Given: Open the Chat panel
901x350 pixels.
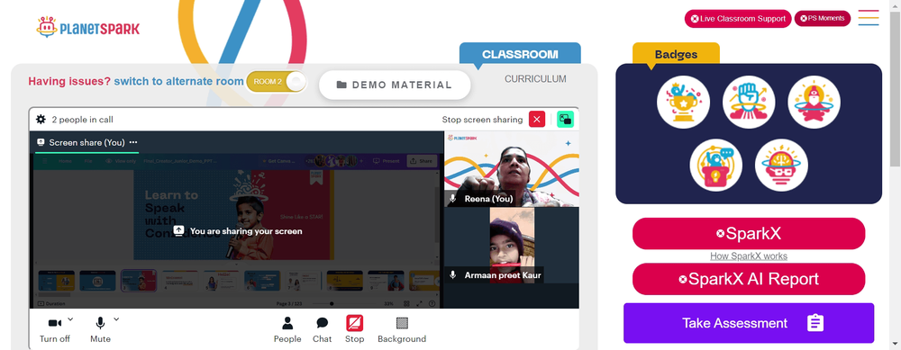Looking at the screenshot, I should (x=322, y=330).
